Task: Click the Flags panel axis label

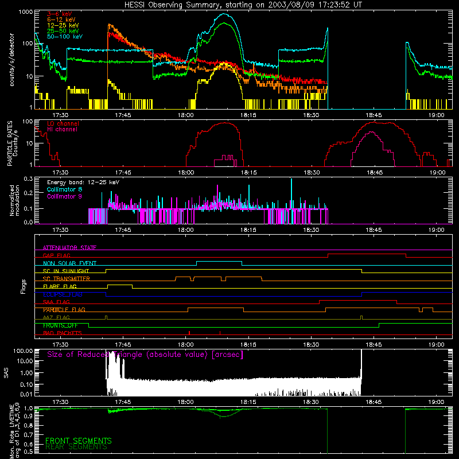Action: [x=24, y=286]
